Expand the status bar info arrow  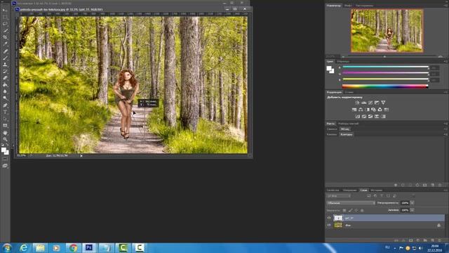click(81, 156)
